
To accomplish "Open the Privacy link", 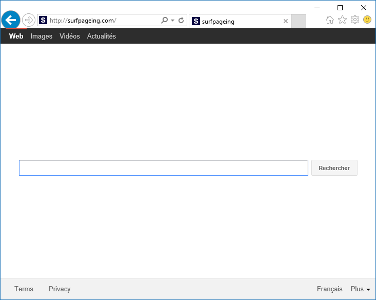I will 60,289.
